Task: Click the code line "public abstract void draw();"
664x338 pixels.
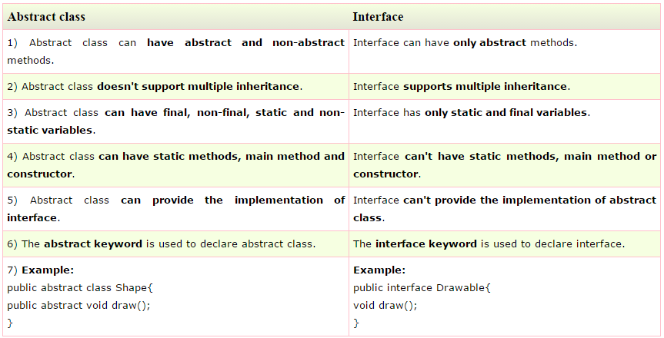Action: coord(78,305)
